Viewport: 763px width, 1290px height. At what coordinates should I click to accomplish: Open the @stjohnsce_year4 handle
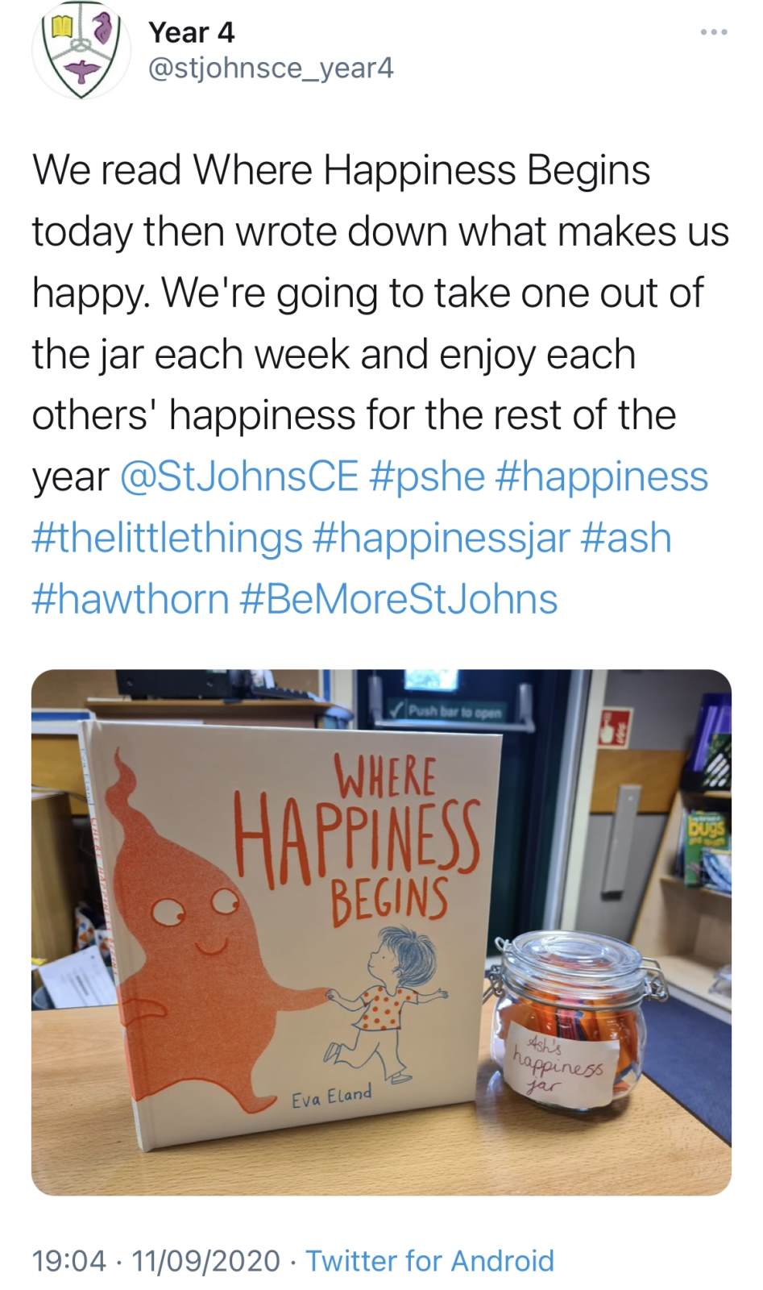[271, 69]
